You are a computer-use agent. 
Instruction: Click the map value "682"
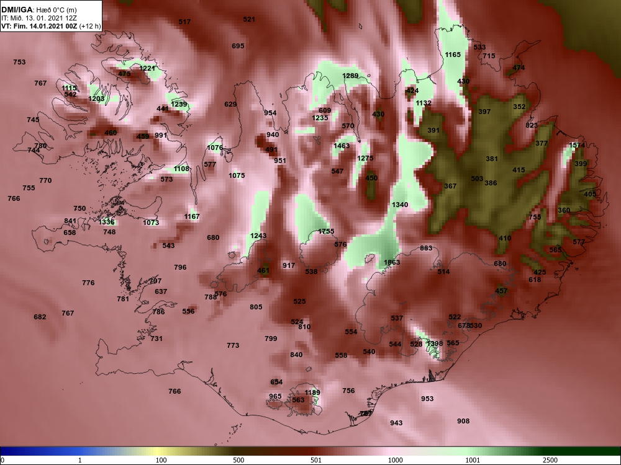pyautogui.click(x=40, y=317)
